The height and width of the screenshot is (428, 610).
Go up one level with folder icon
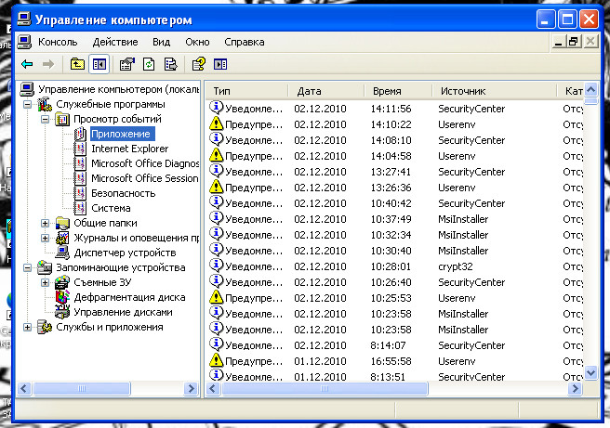tap(77, 64)
